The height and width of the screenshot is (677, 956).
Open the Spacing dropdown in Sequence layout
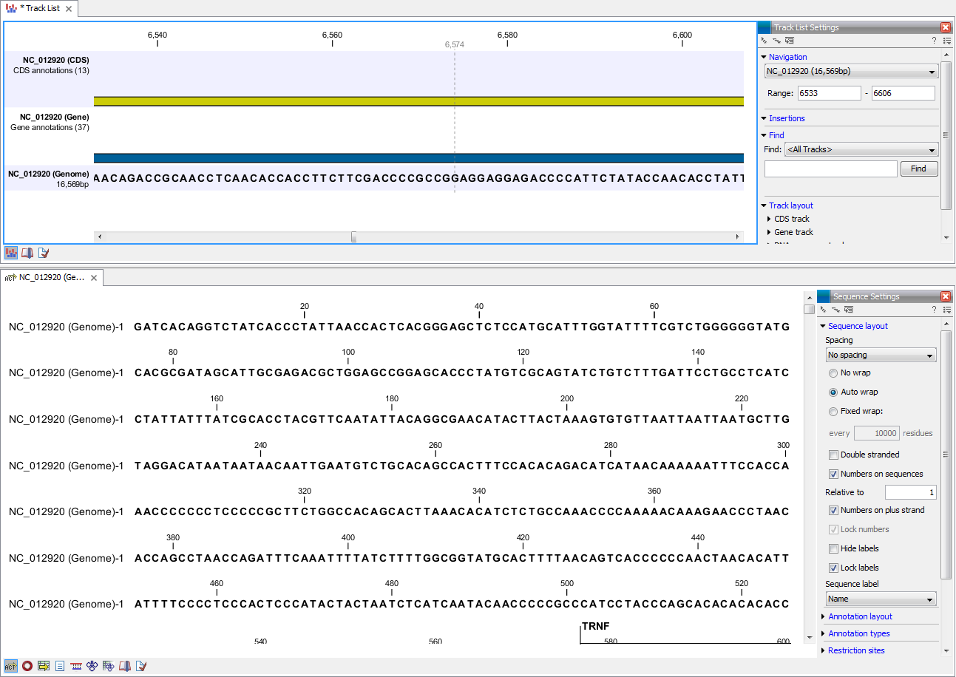pos(881,355)
